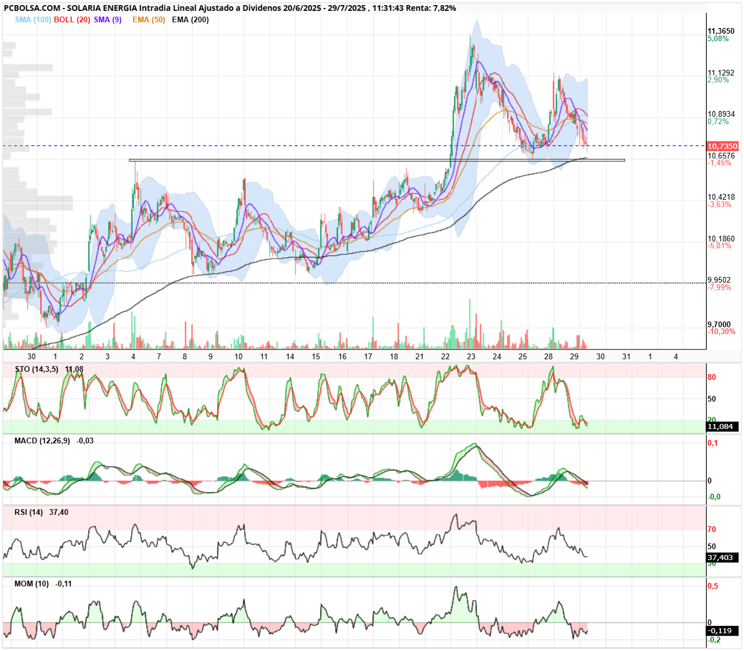The height and width of the screenshot is (651, 744).
Task: Click date label 24 on time axis
Action: (x=497, y=356)
